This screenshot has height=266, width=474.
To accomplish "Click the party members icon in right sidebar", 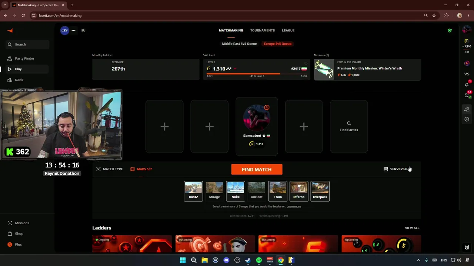I will (x=467, y=109).
